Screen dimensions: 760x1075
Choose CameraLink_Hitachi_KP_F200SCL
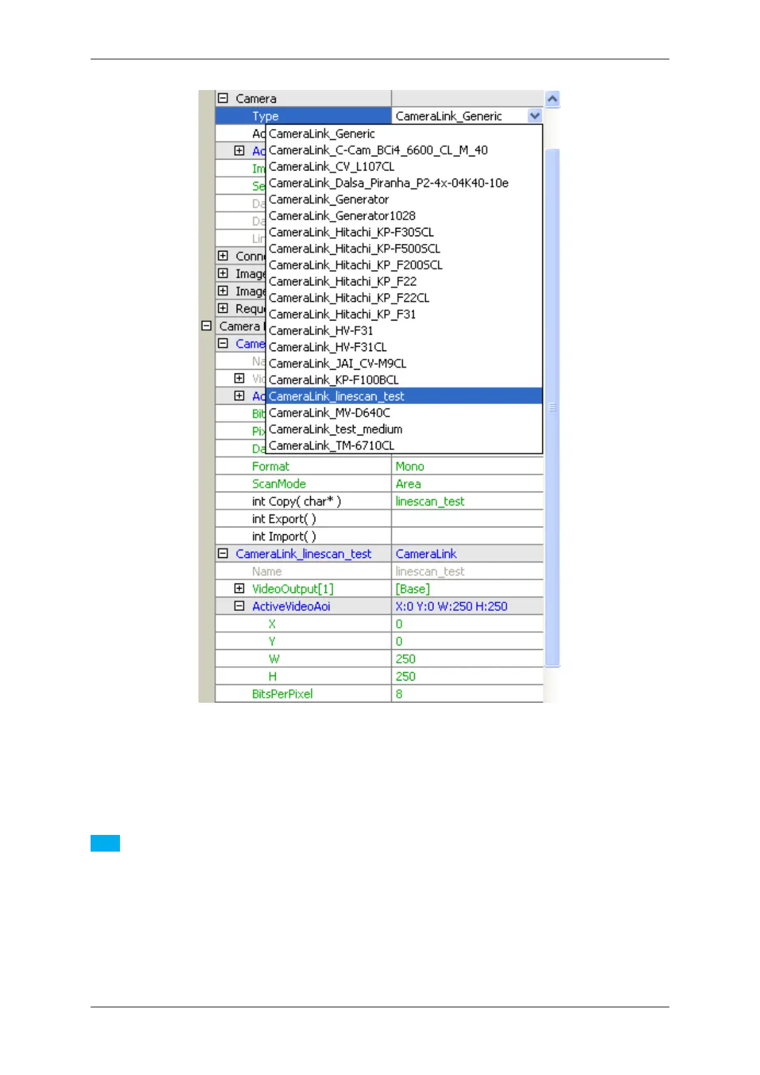tap(404, 265)
